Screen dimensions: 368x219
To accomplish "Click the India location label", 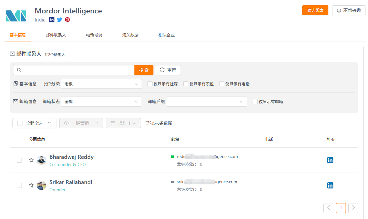I will [40, 20].
